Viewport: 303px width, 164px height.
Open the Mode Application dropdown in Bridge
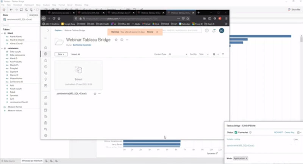[241, 158]
